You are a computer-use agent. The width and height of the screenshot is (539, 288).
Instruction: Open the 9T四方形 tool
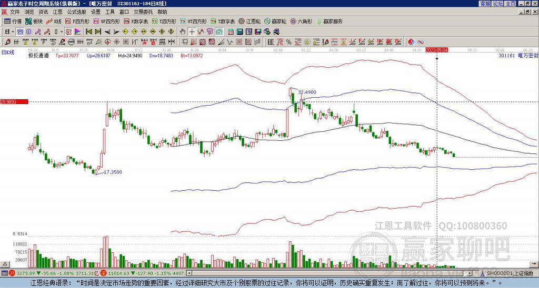(194, 21)
